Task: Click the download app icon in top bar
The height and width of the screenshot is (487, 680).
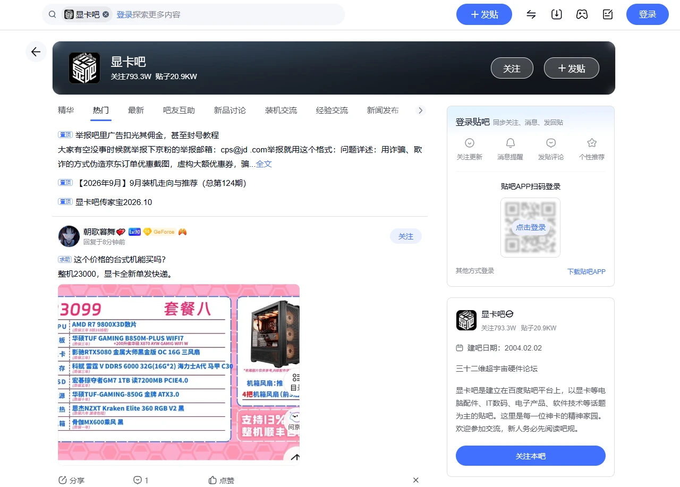Action: [557, 14]
